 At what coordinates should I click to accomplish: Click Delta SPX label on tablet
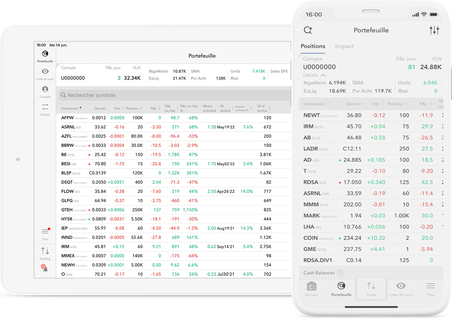pyautogui.click(x=279, y=71)
